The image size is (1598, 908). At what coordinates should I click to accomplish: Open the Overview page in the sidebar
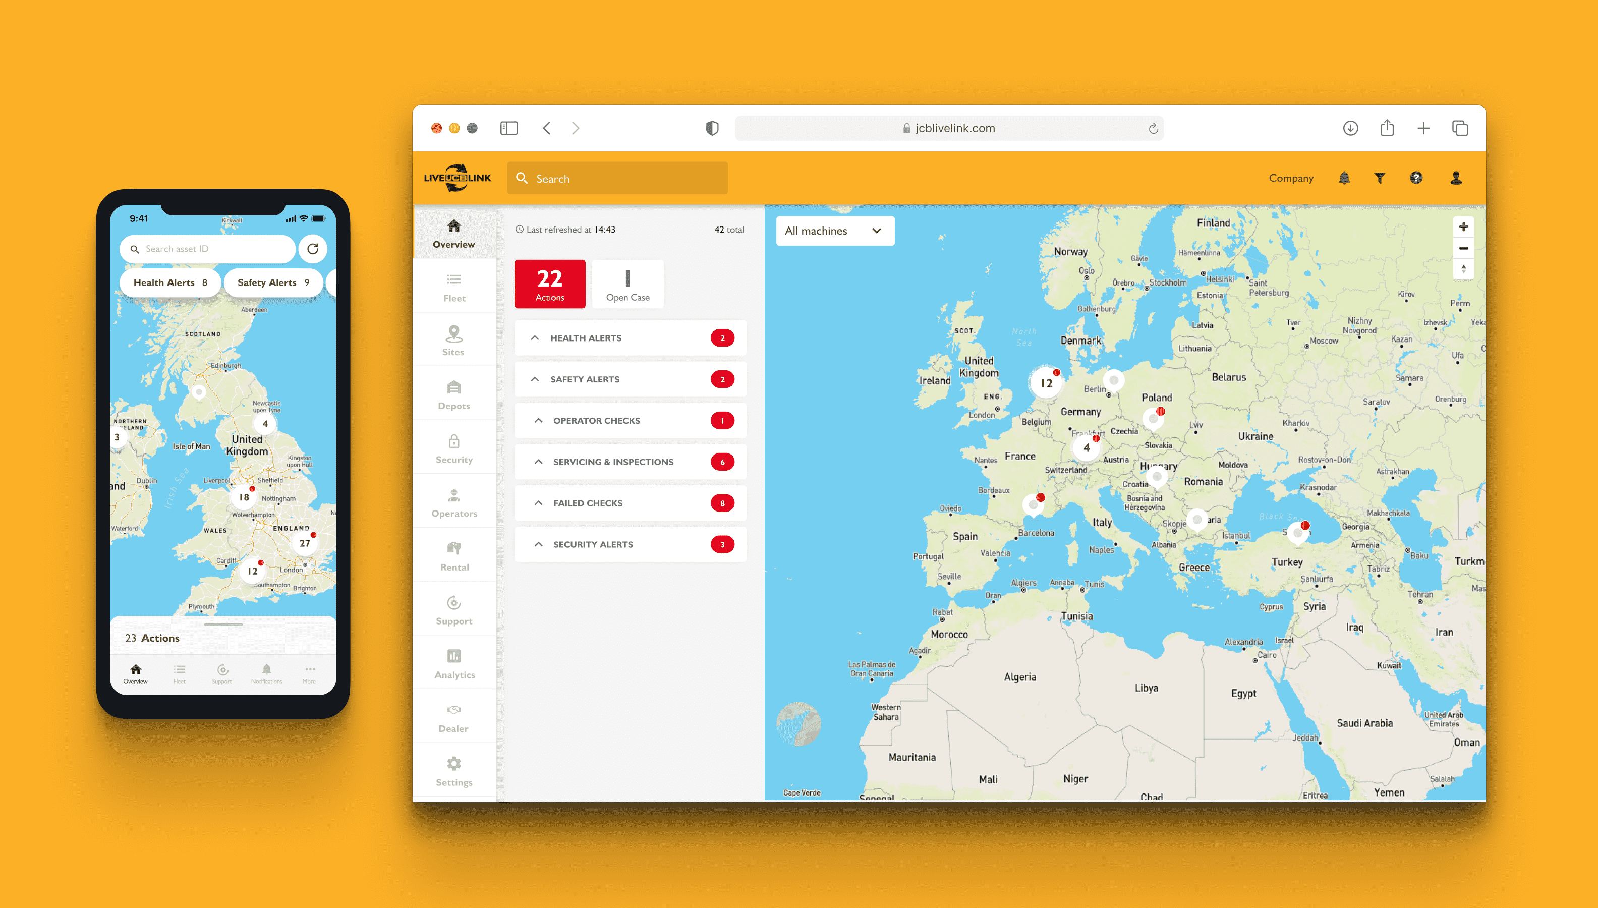point(454,233)
